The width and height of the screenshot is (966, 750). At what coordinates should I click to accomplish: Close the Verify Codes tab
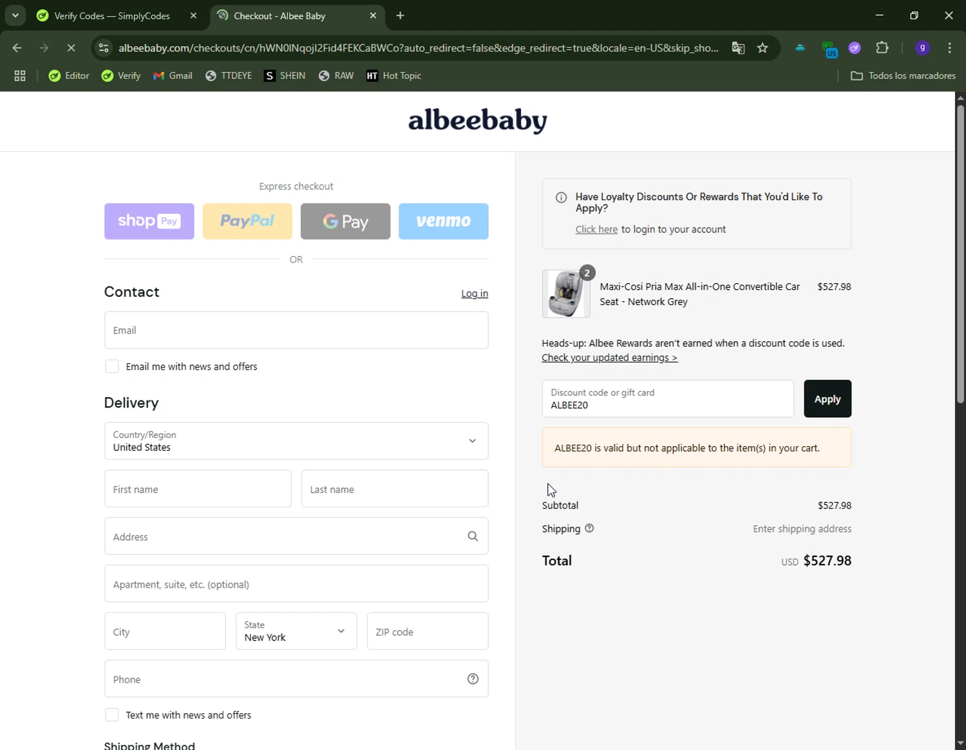(x=193, y=16)
